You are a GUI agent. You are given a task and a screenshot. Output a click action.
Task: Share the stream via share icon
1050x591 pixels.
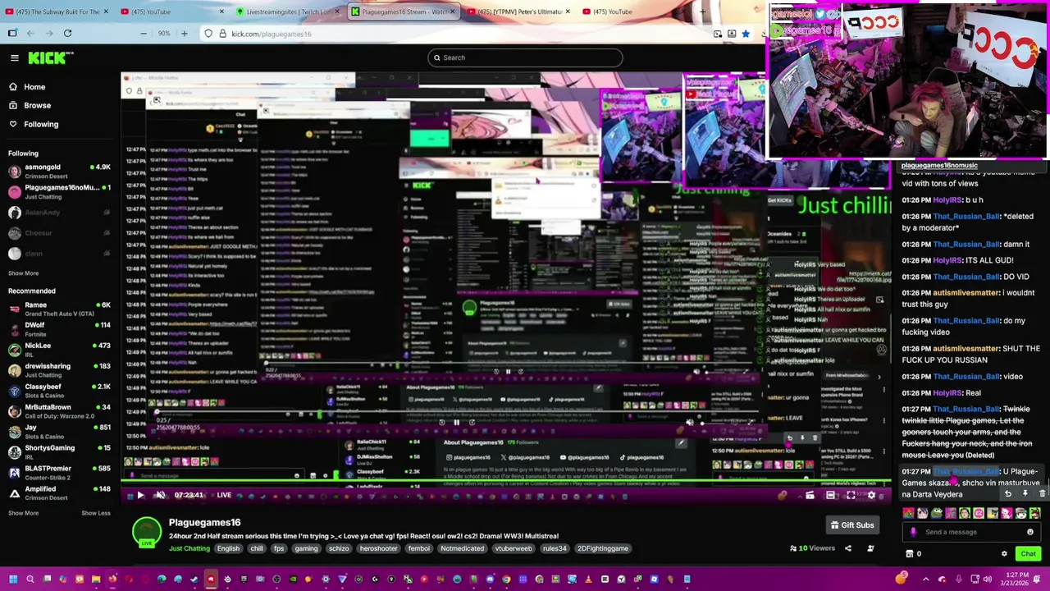point(848,548)
